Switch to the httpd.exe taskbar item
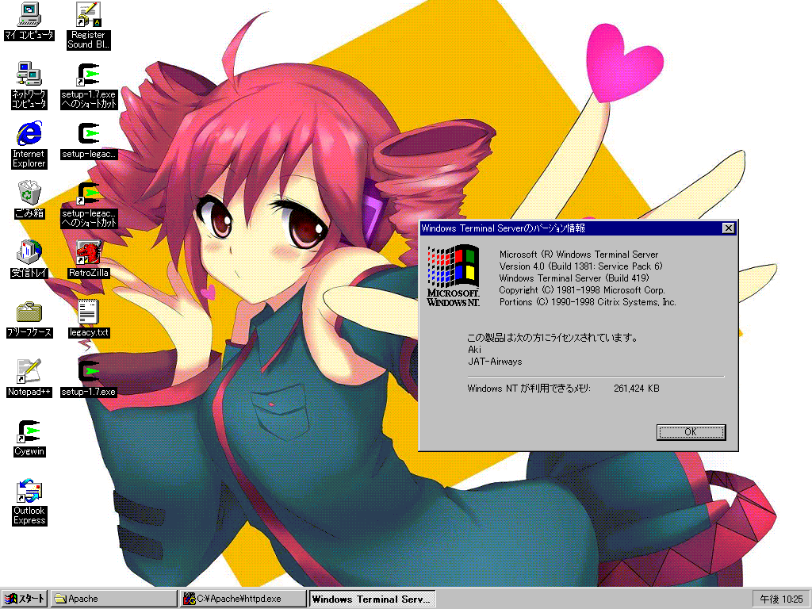Viewport: 812px width, 609px height. [243, 599]
